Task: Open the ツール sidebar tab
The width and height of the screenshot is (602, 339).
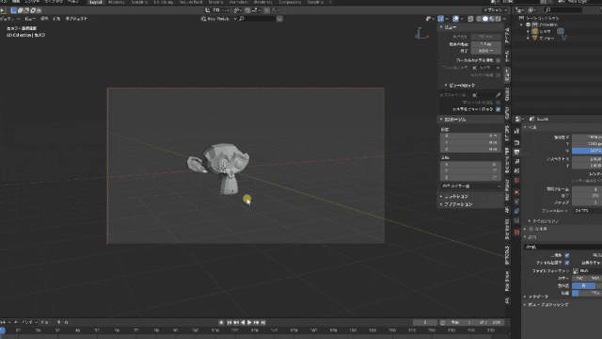Action: (507, 56)
